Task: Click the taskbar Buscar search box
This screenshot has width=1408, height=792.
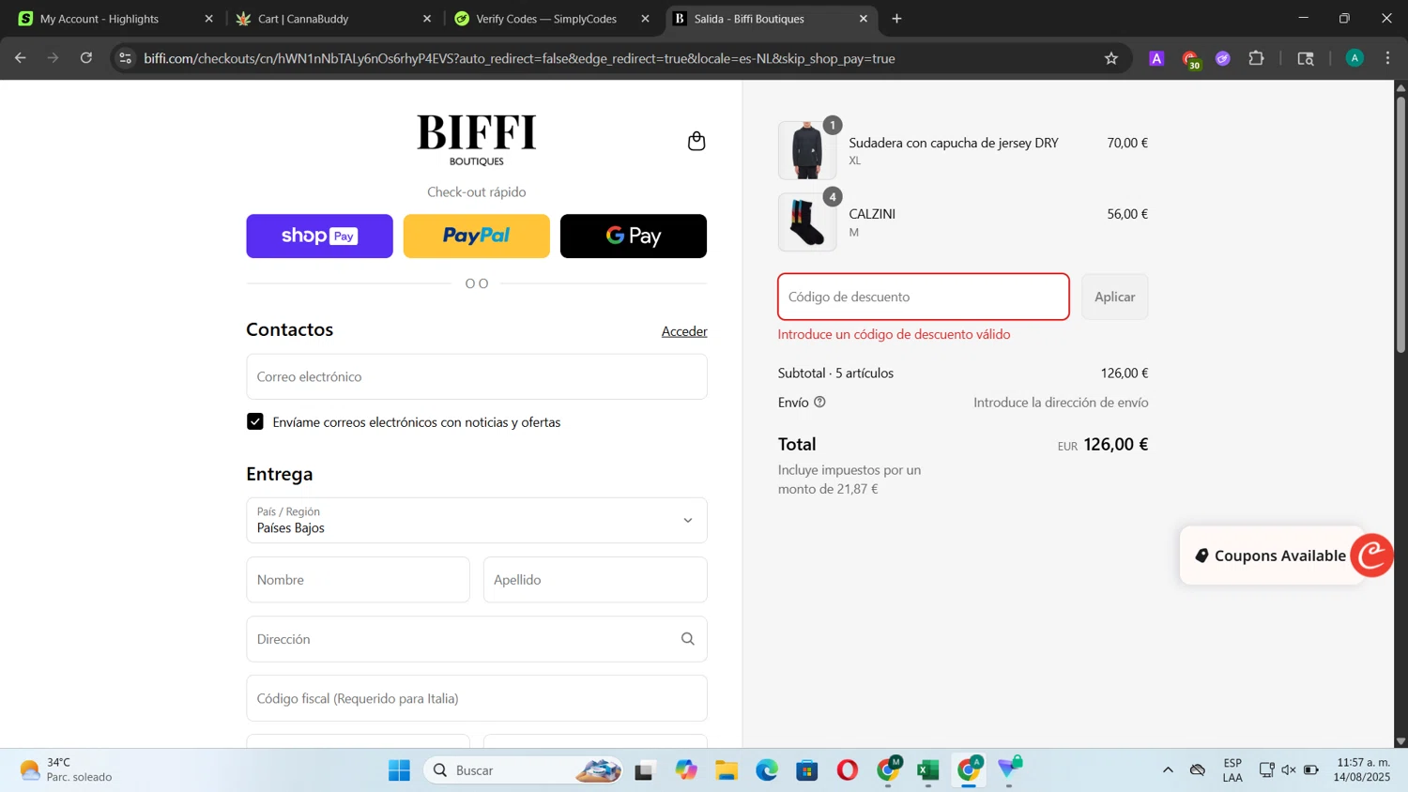Action: click(523, 770)
